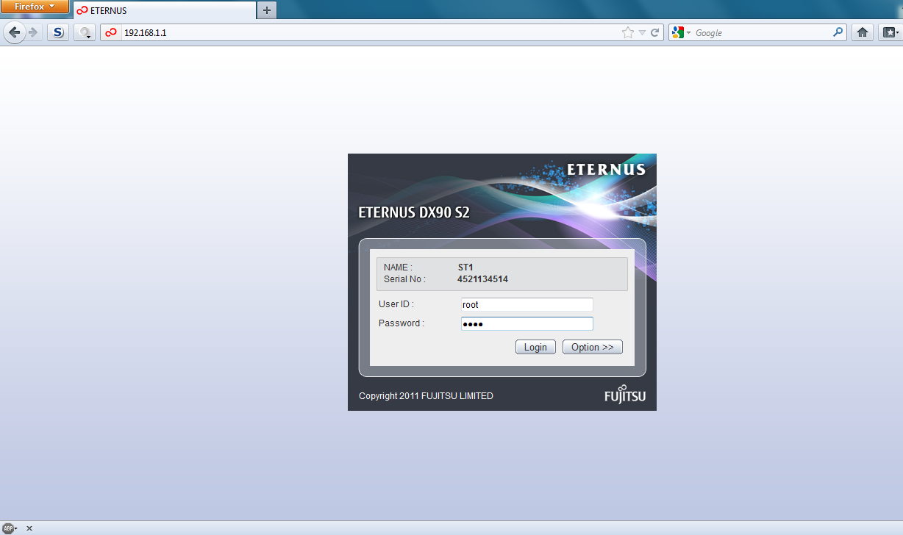Click the NAME label

click(398, 267)
